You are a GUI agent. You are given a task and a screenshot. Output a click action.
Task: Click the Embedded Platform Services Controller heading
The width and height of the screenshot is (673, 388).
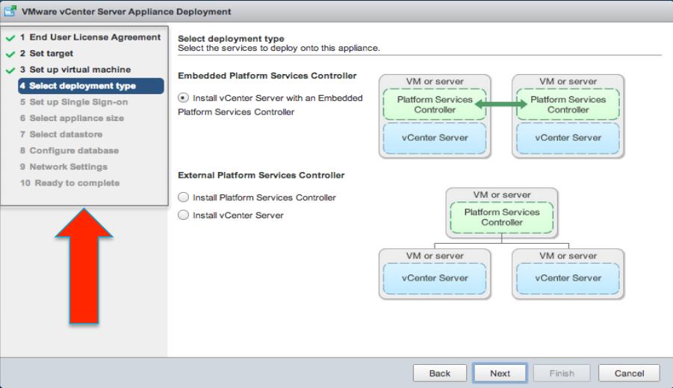coord(267,76)
